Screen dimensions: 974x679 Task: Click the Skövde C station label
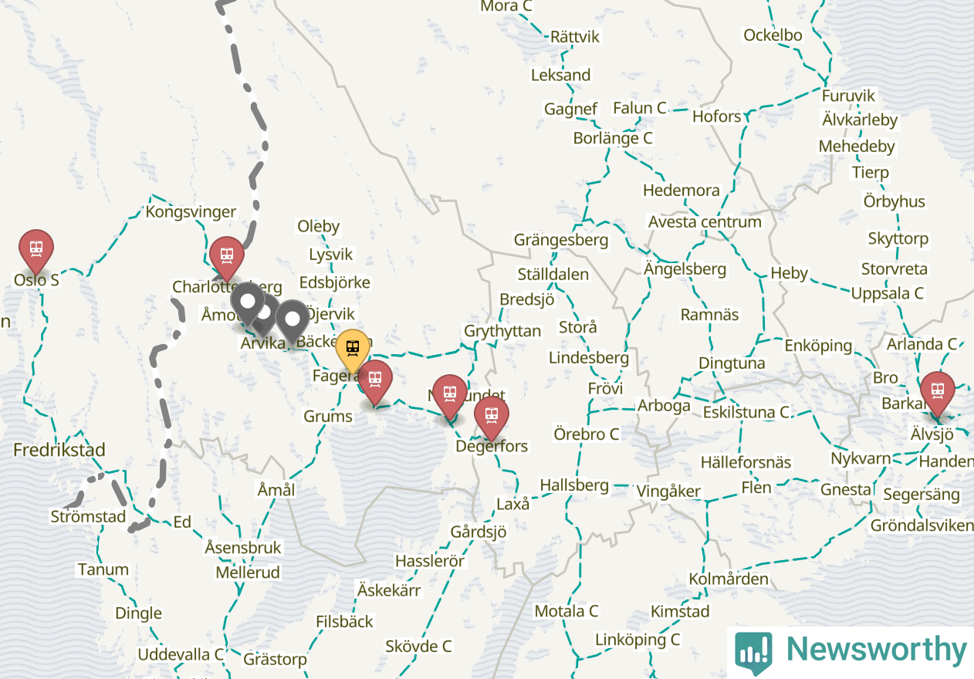point(418,647)
